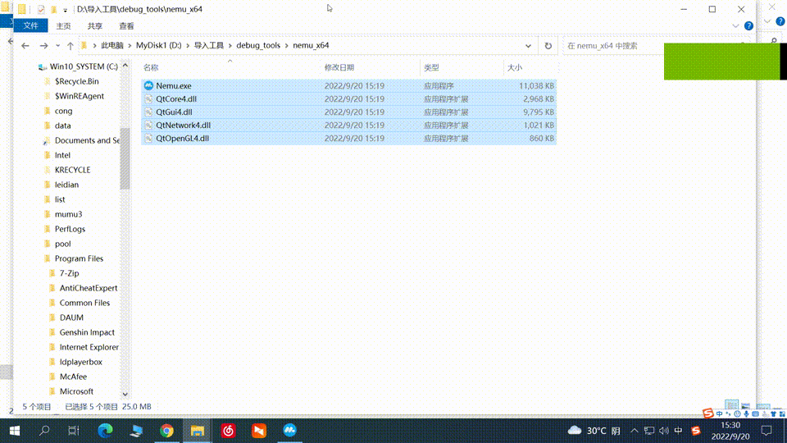
Task: Sort by 类型 column header
Action: 431,67
